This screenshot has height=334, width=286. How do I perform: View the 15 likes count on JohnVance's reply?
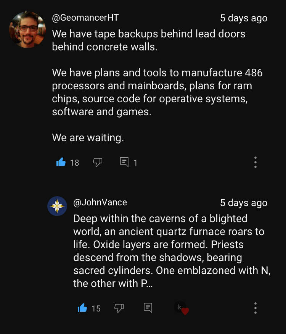[x=96, y=308]
